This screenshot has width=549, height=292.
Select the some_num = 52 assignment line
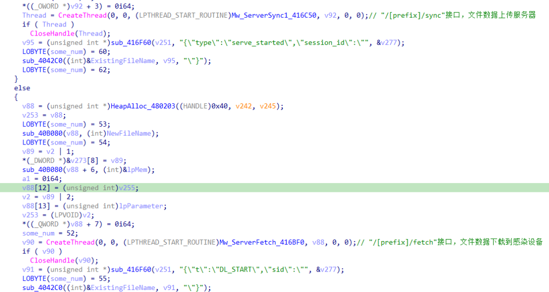click(50, 233)
